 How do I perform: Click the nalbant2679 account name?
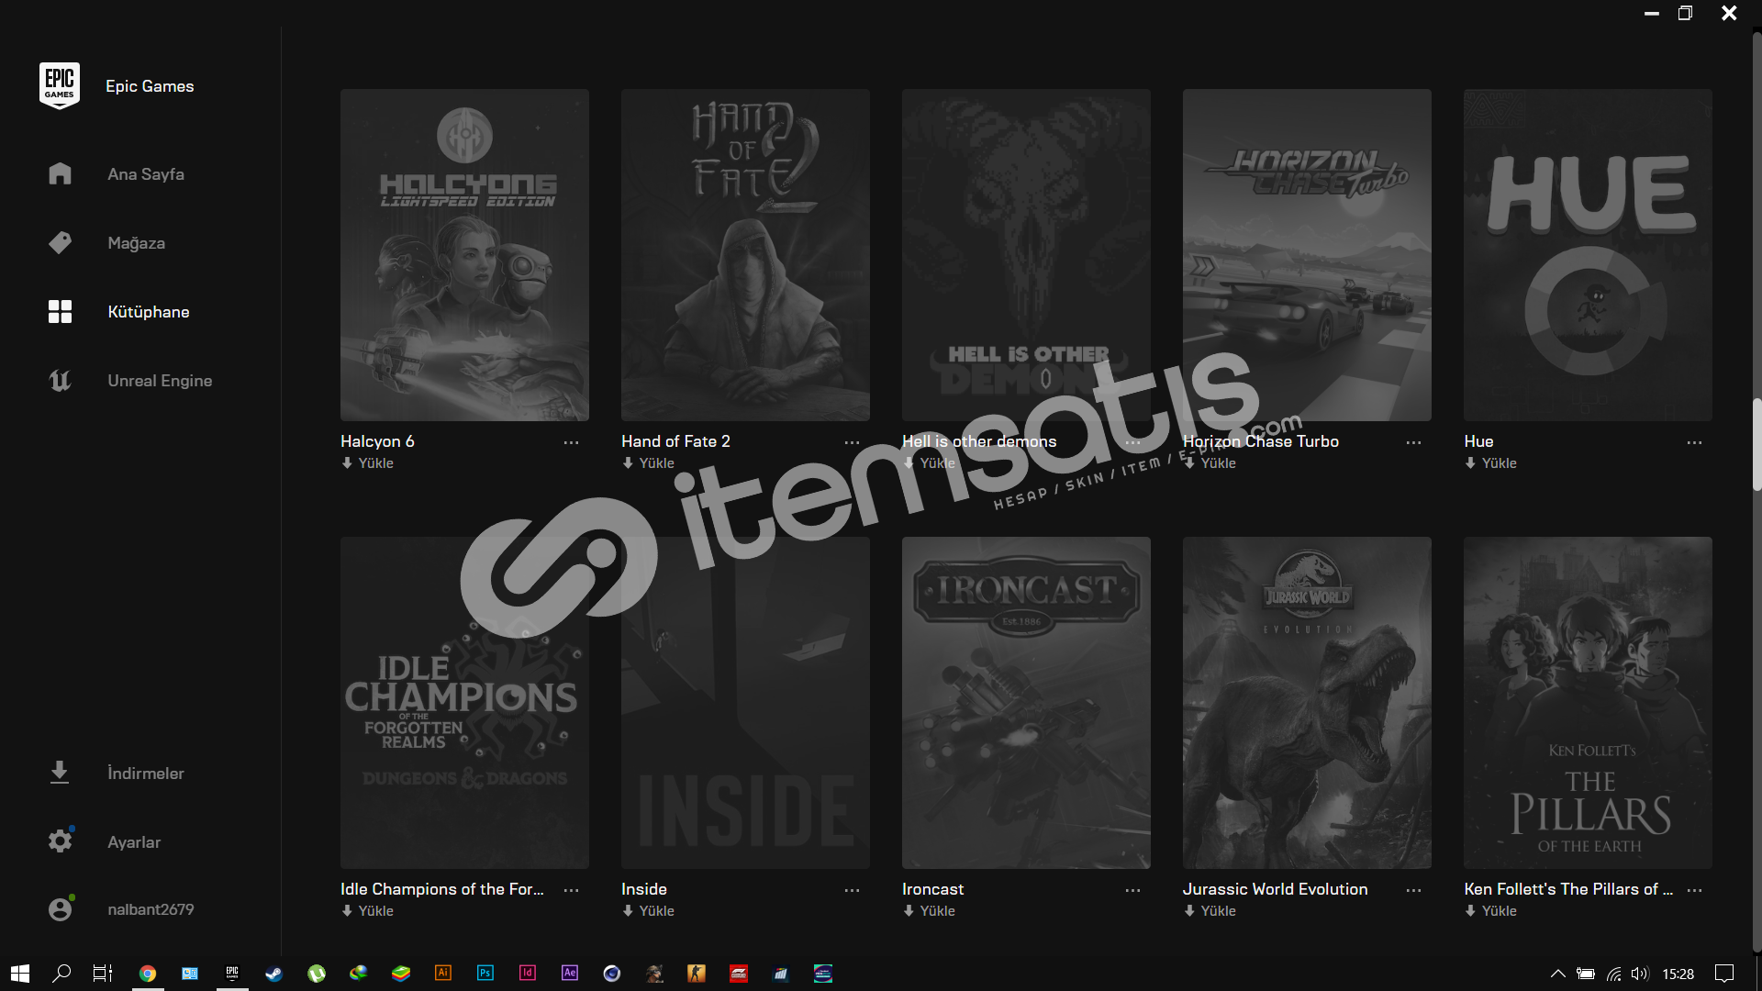tap(151, 909)
